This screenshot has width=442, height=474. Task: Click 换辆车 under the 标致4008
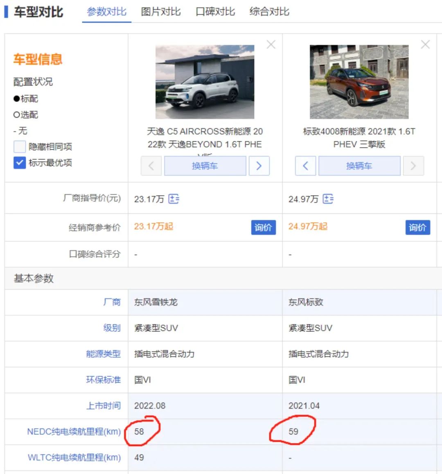(359, 165)
